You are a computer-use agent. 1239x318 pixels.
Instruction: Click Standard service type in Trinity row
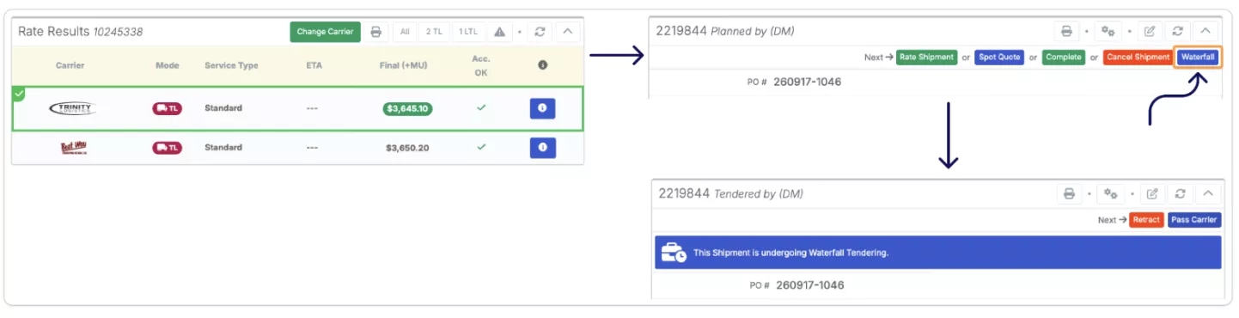(x=223, y=108)
